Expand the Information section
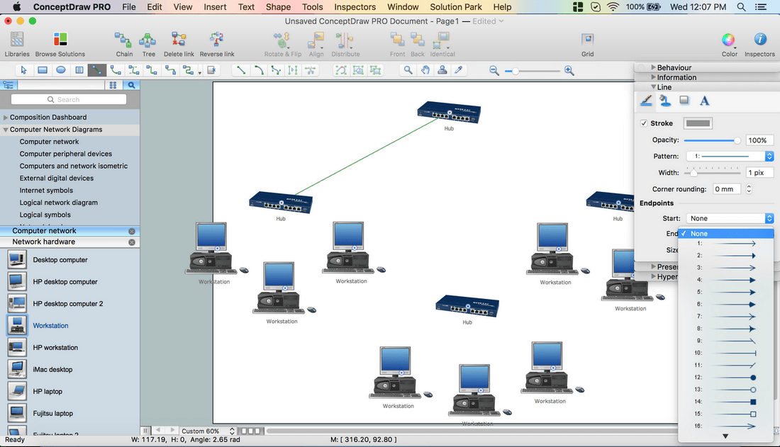780x447 pixels. 654,77
